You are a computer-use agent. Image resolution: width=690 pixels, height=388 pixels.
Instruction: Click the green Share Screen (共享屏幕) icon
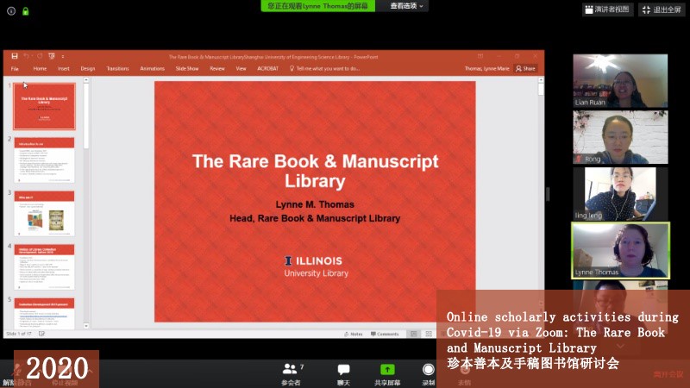tap(387, 370)
